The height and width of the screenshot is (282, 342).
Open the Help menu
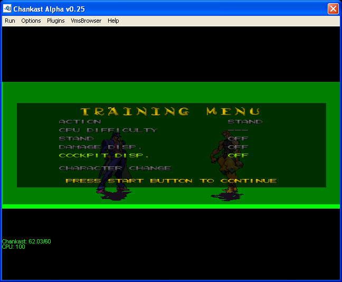113,21
